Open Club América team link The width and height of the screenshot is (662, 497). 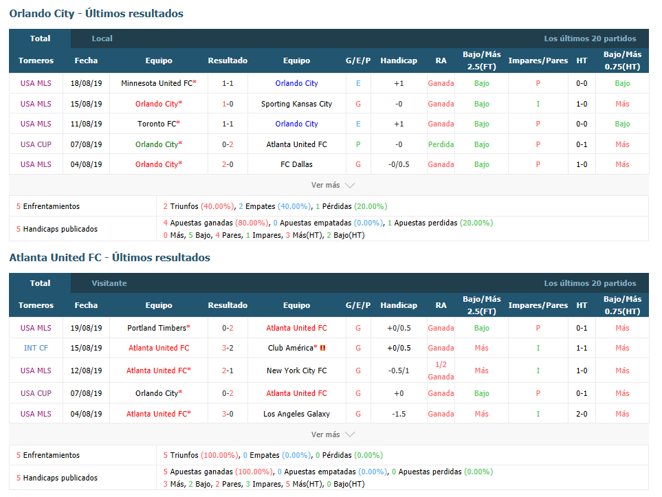(x=292, y=348)
